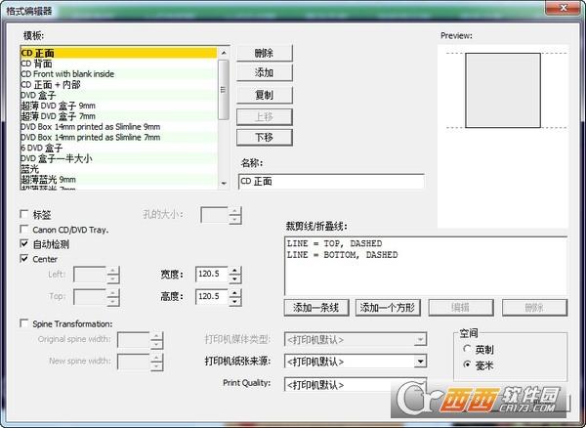Enable the Spine Transformation checkbox
This screenshot has width=586, height=428.
pos(24,323)
